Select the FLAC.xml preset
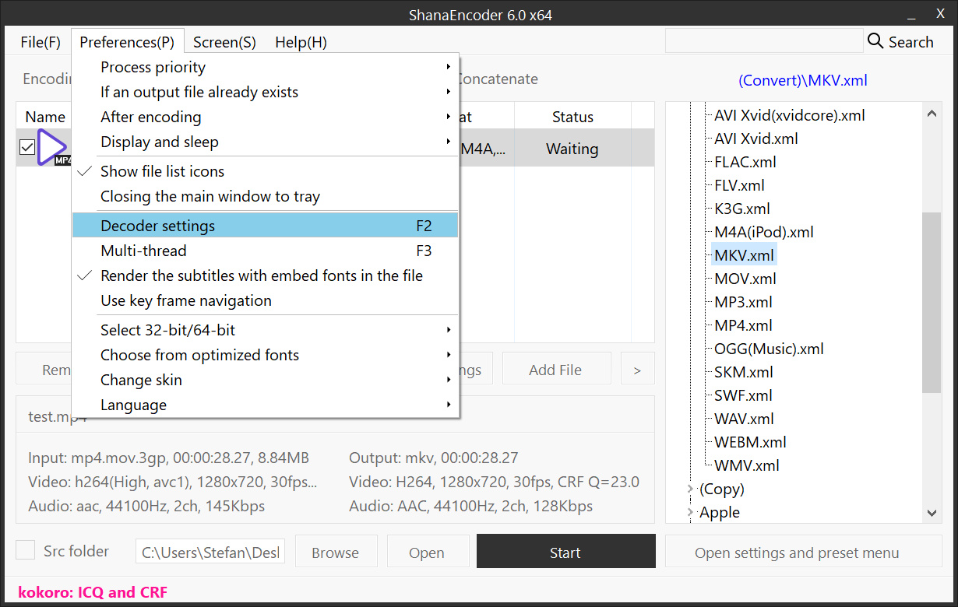Screen dimensions: 958x607 [745, 162]
